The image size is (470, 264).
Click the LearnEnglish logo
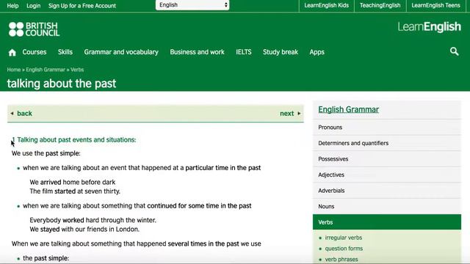429,27
